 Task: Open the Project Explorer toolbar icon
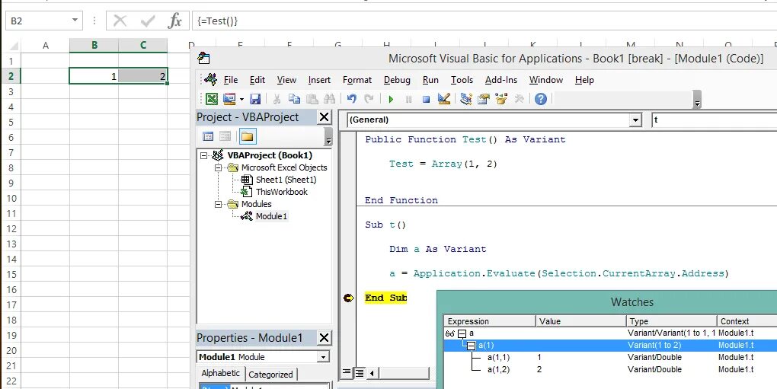click(465, 99)
